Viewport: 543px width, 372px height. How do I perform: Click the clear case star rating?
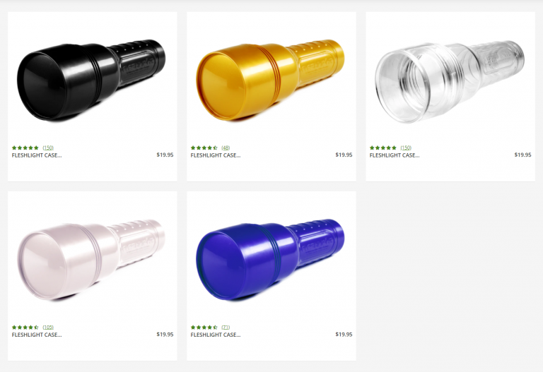383,148
